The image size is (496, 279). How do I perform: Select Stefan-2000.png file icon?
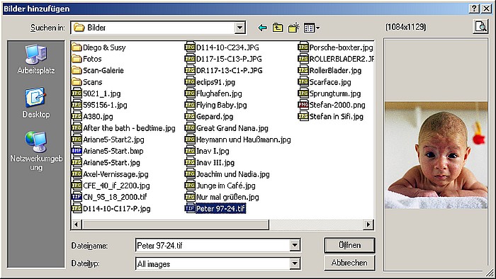303,105
